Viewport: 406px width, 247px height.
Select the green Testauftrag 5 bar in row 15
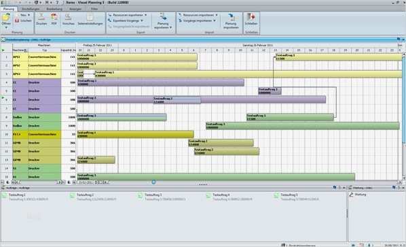coord(216,177)
